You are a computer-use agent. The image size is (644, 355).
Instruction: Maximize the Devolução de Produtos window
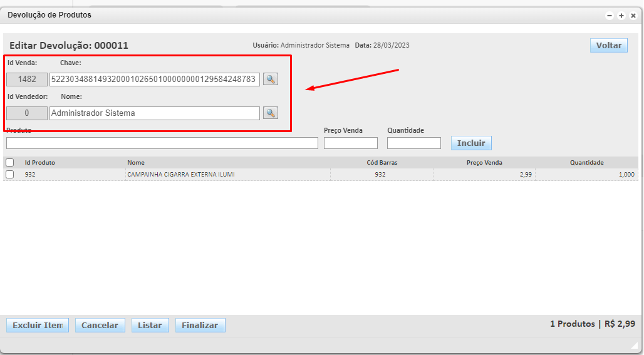(621, 16)
